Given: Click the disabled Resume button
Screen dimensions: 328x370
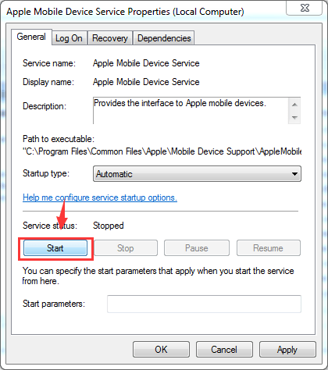Looking at the screenshot, I should click(x=269, y=248).
